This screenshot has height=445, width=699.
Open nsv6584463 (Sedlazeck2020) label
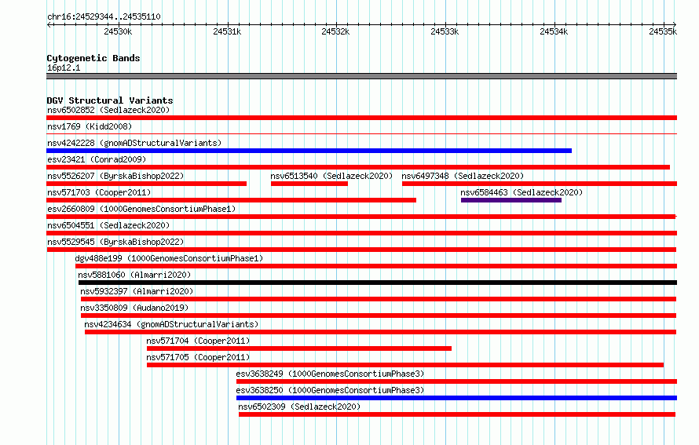[522, 192]
